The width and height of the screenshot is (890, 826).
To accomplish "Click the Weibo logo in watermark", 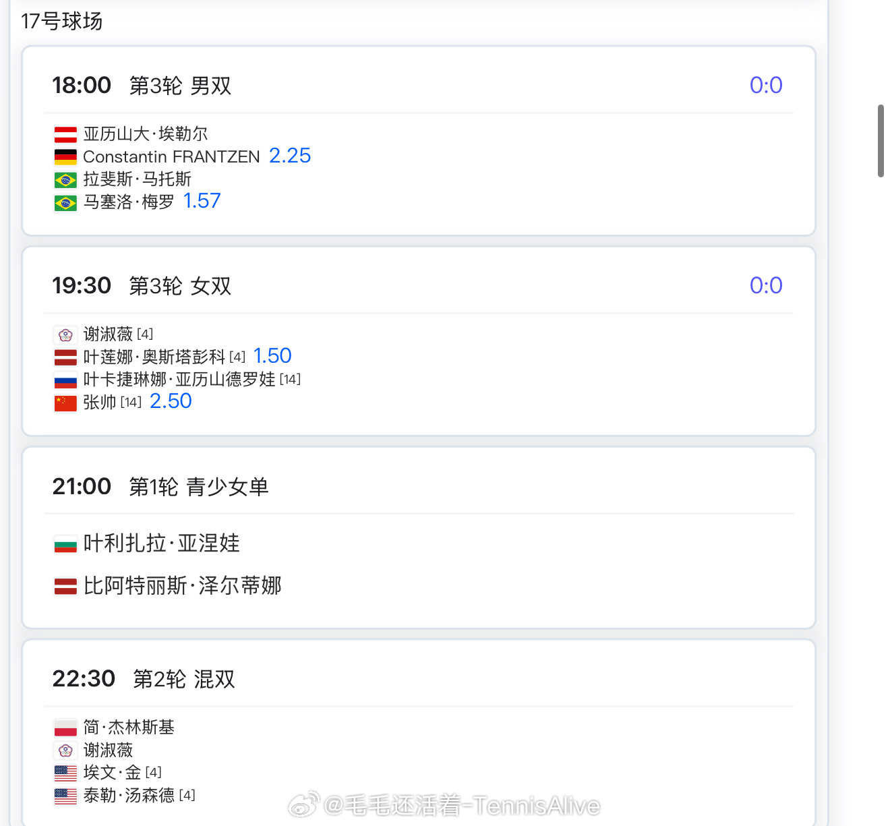I will point(304,805).
